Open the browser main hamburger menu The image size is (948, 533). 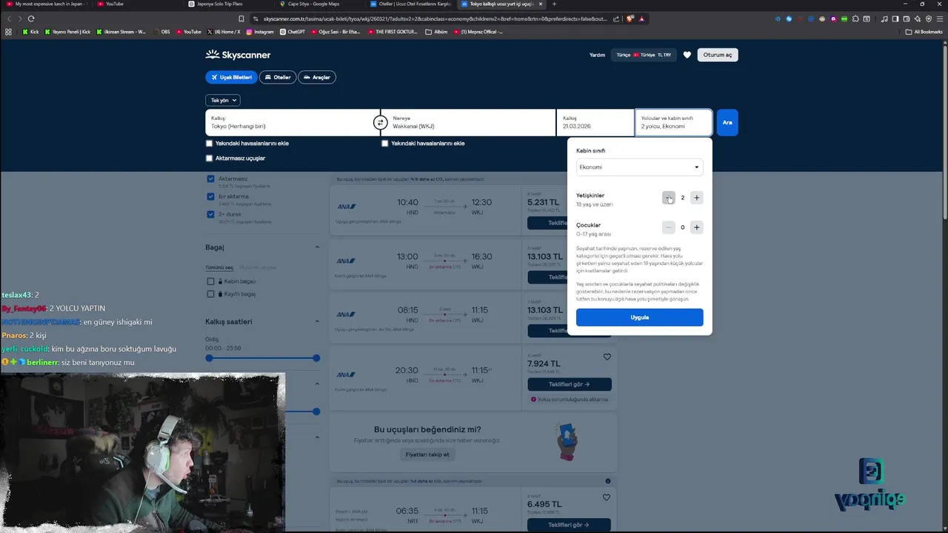[x=938, y=19]
